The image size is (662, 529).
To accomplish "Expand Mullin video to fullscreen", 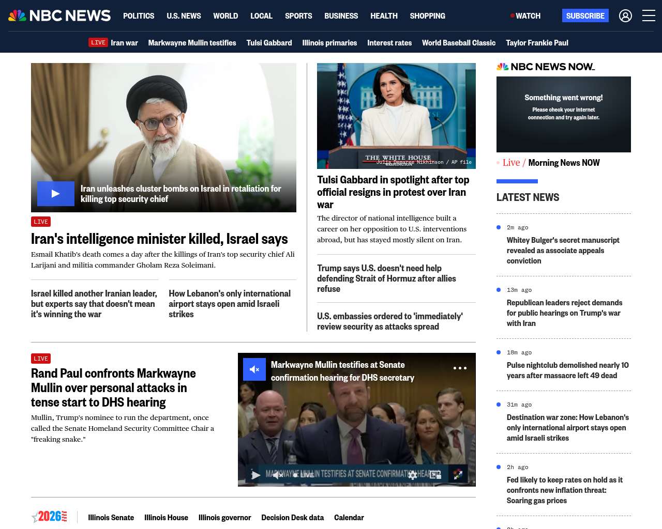I will click(458, 475).
